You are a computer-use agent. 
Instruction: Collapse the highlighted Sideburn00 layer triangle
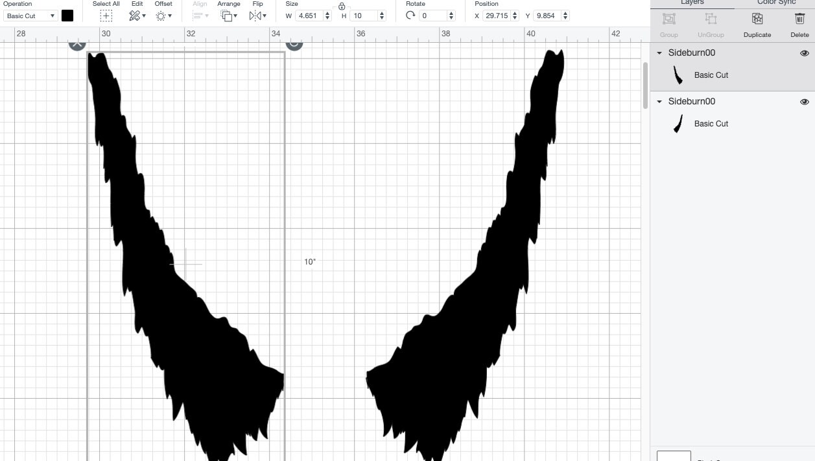coord(659,53)
